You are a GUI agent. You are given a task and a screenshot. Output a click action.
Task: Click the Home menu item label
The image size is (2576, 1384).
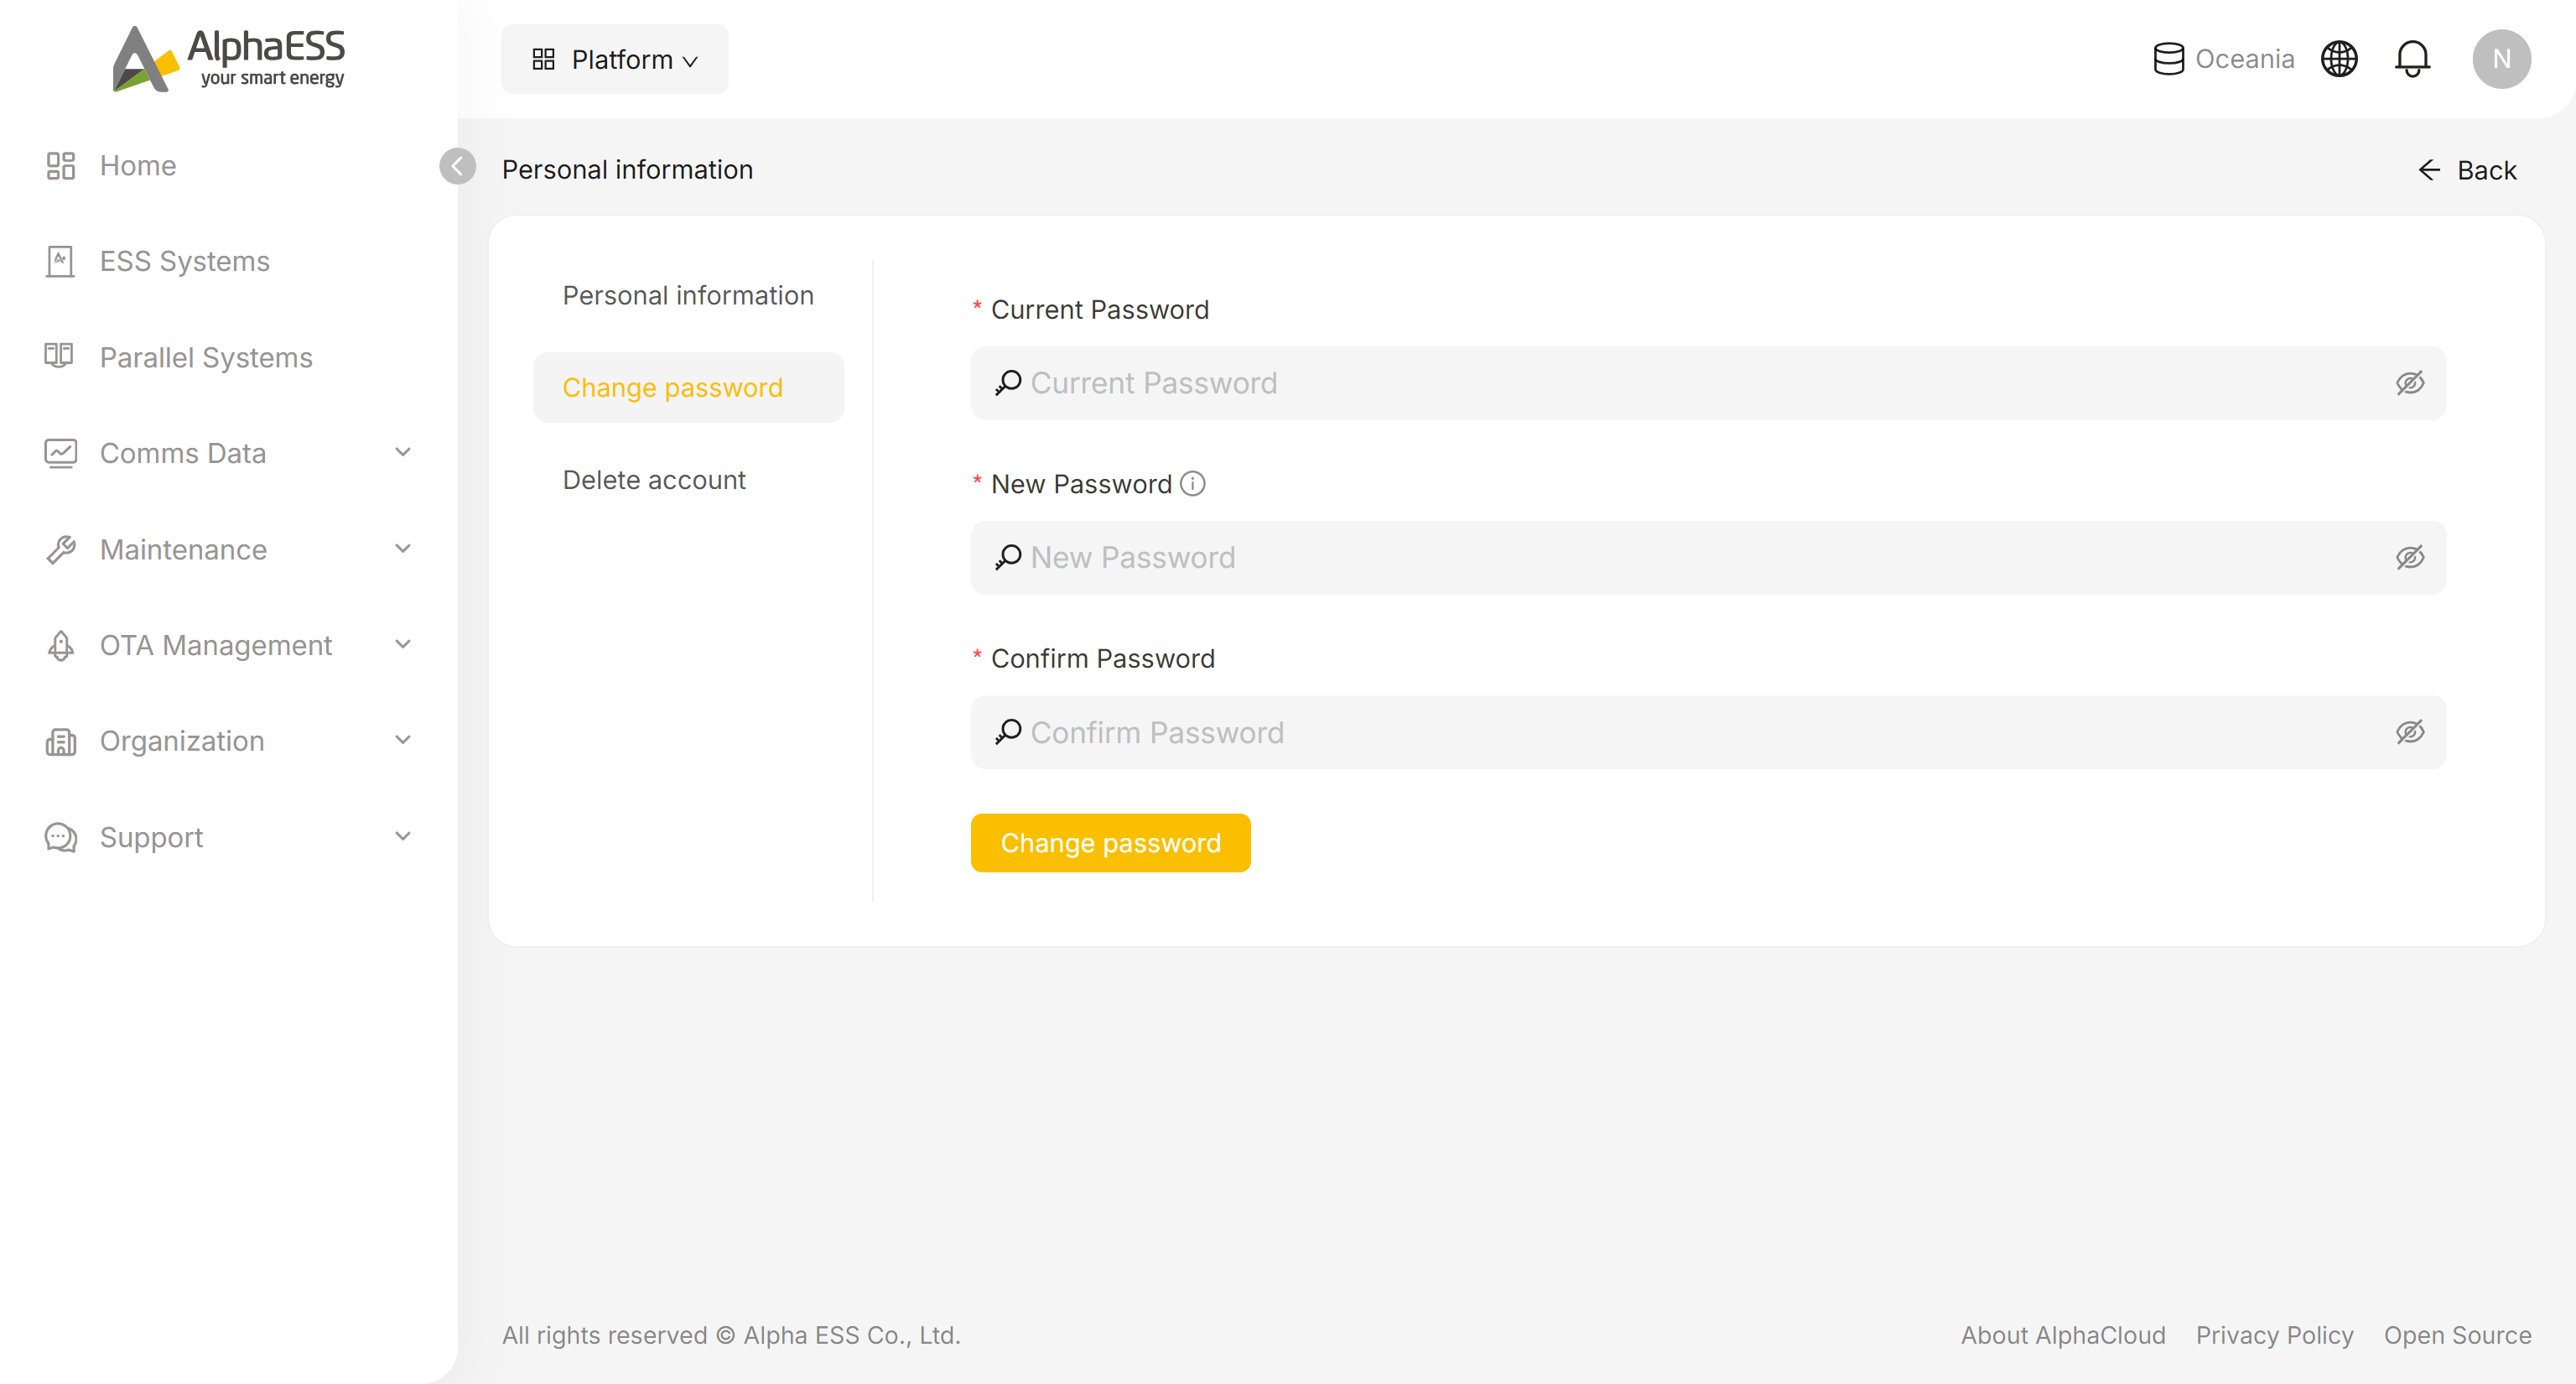(138, 166)
